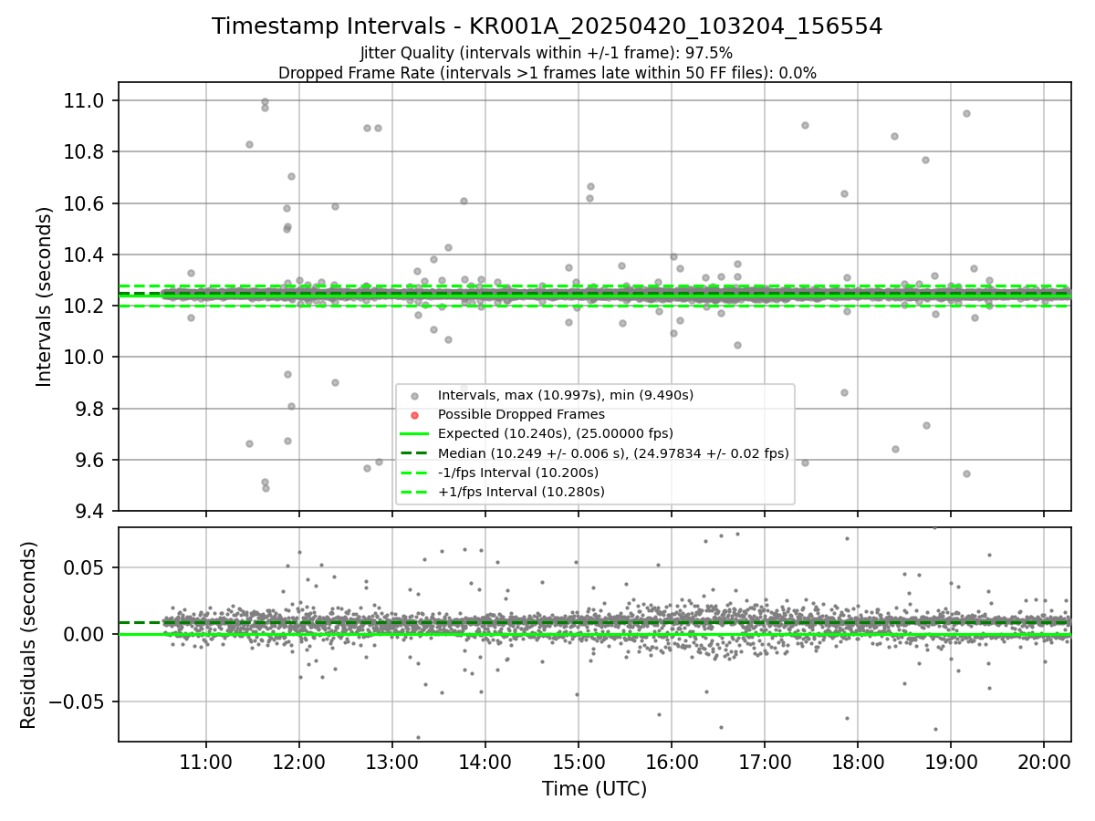The height and width of the screenshot is (821, 1095).
Task: Click the '11:00' time tick label
Action: coord(205,761)
